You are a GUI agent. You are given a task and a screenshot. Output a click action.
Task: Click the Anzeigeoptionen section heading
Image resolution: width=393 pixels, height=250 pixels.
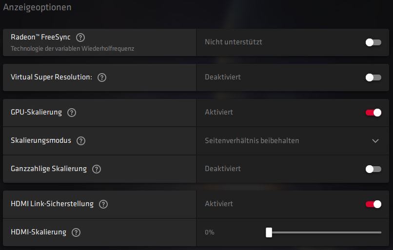(x=37, y=7)
